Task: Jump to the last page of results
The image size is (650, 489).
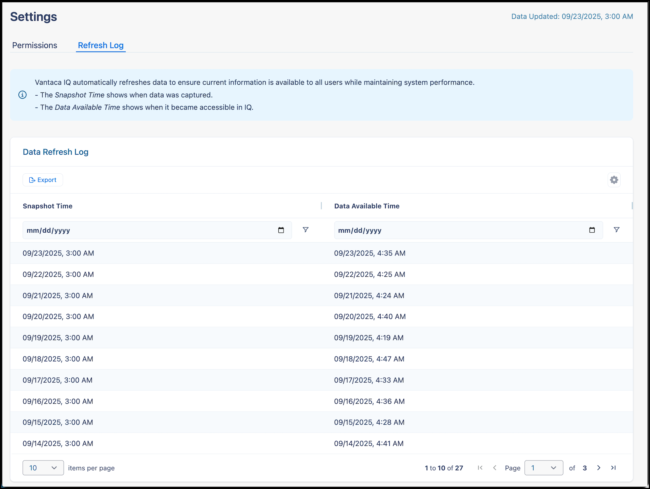Action: 613,468
